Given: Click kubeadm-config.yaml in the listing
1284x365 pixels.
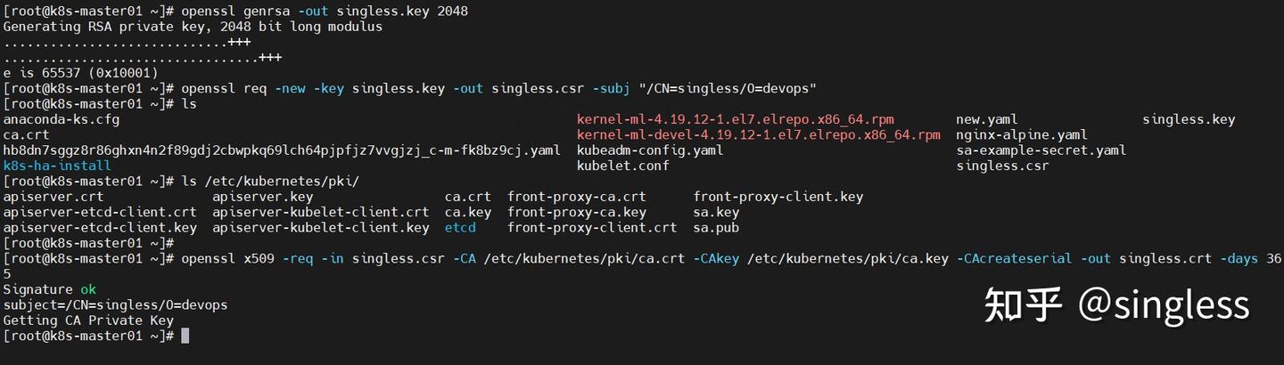Looking at the screenshot, I should click(650, 150).
